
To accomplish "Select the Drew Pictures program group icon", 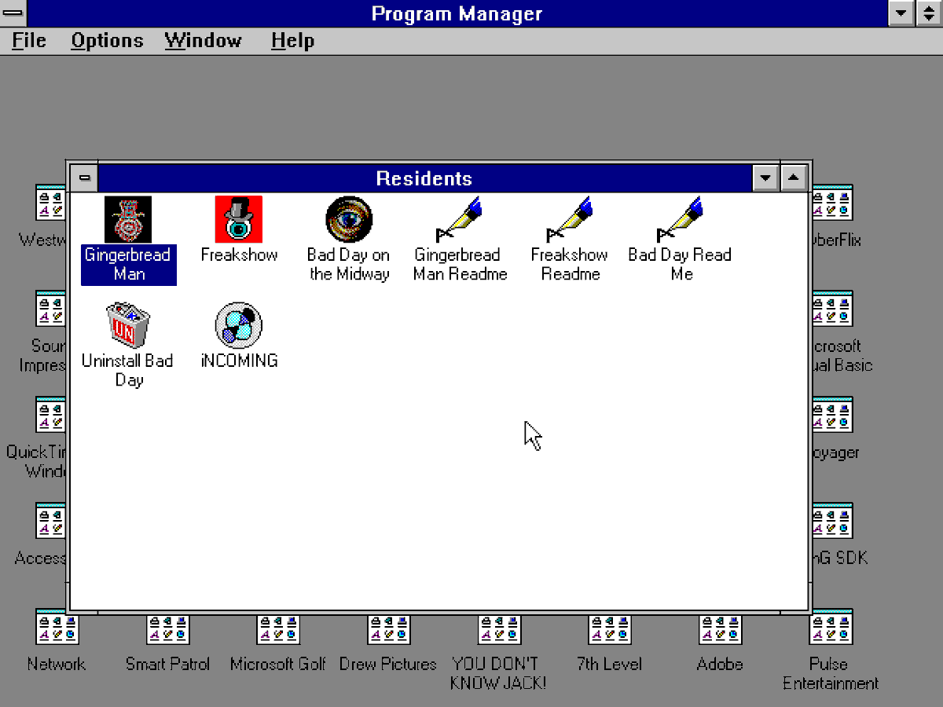I will point(388,628).
